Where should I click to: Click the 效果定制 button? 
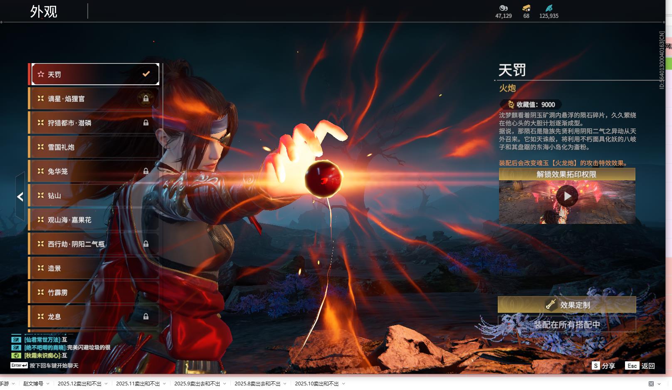pos(566,305)
